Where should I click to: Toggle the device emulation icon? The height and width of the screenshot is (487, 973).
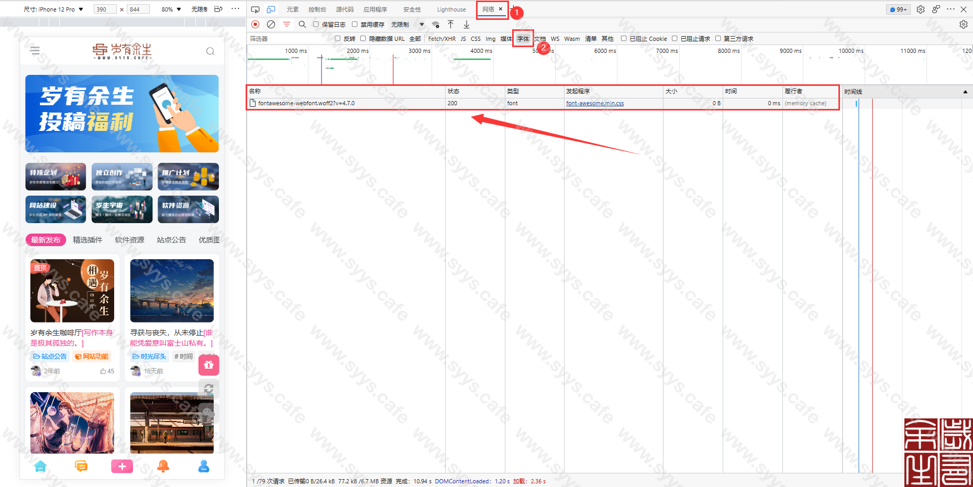pos(271,9)
